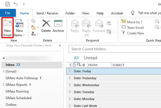The height and width of the screenshot is (108, 161).
Task: Sort by Reminder column icon
Action: coord(79,65)
